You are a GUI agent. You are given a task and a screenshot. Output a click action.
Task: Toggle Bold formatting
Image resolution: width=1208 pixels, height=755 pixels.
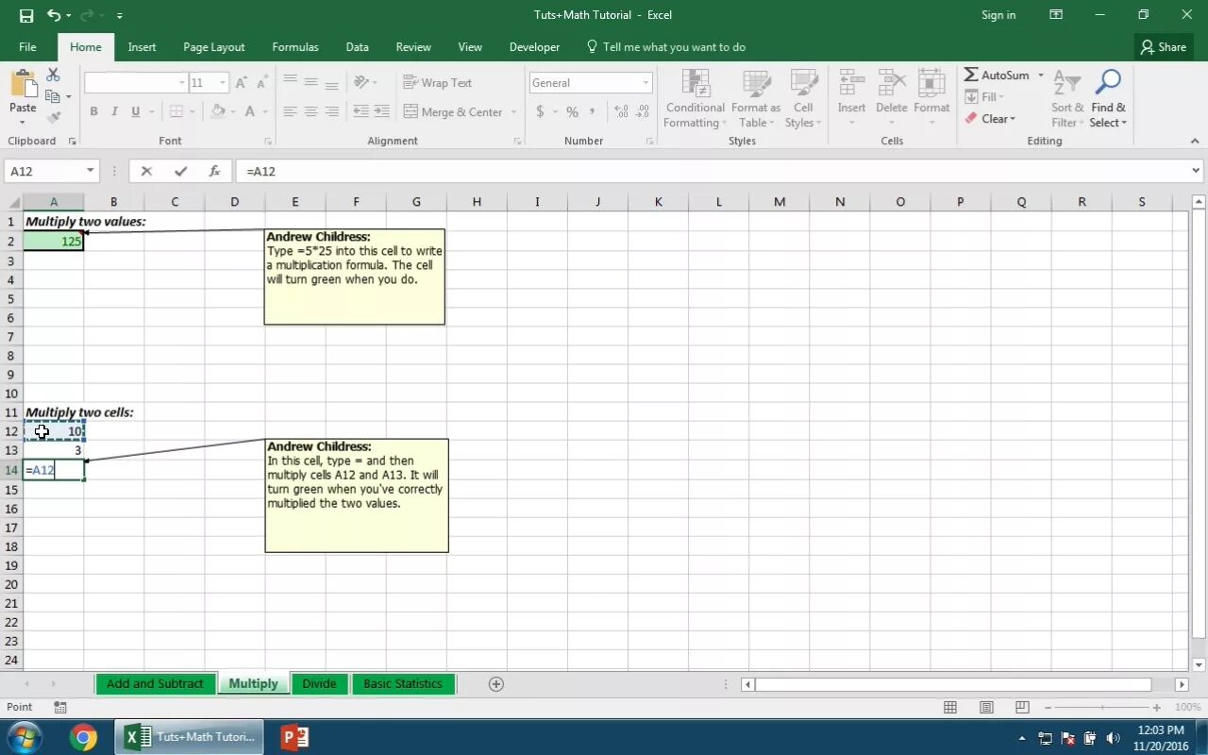93,111
